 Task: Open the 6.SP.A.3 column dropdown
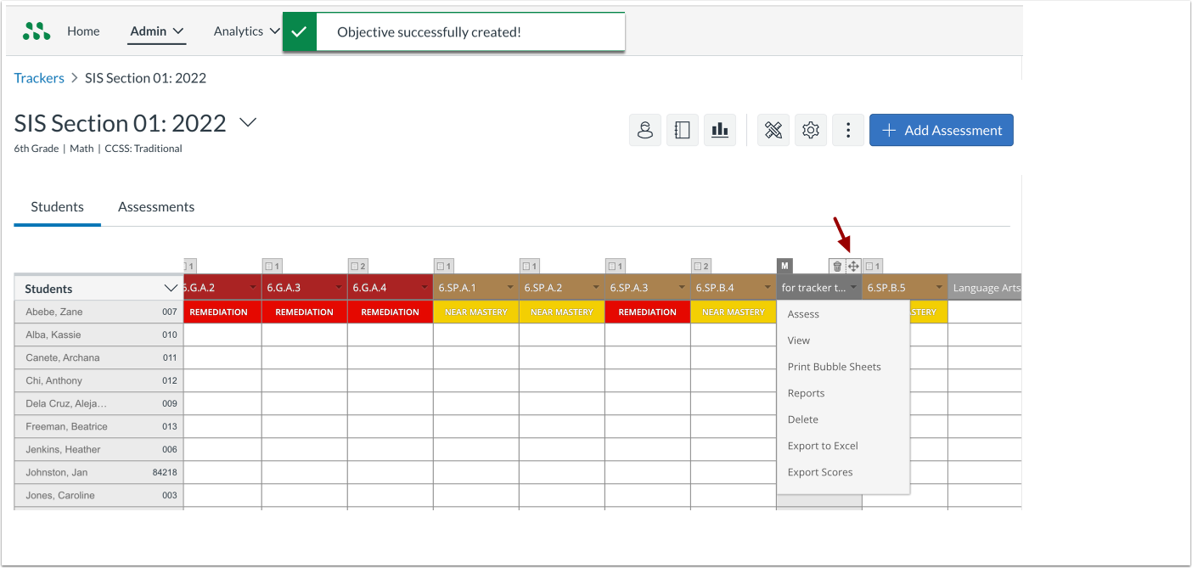[682, 288]
